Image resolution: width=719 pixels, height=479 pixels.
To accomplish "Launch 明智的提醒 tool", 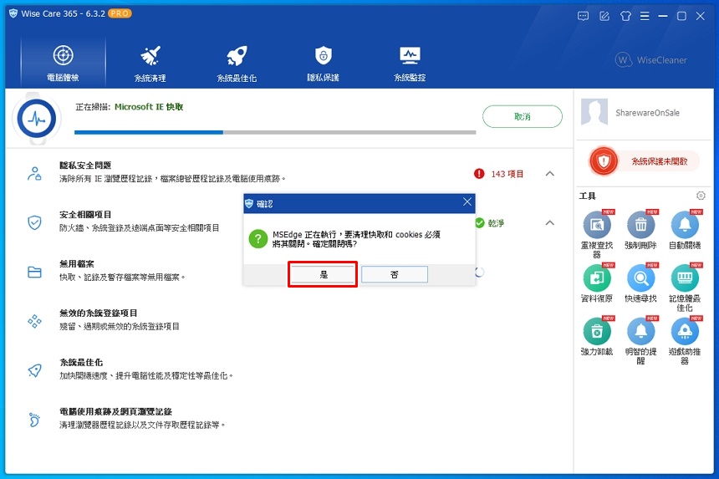I will pos(640,340).
